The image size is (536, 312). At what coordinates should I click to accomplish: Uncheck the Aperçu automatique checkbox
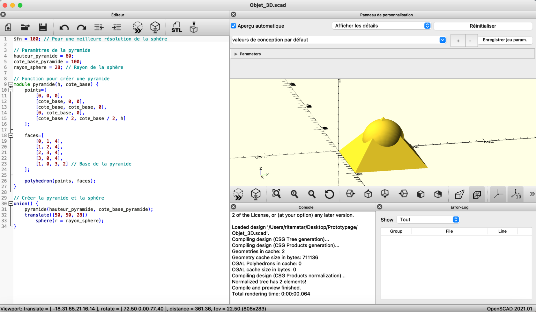tap(234, 26)
